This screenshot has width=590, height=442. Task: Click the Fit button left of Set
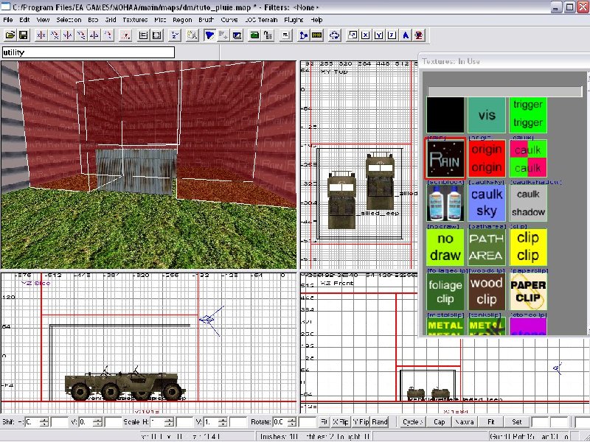[491, 422]
